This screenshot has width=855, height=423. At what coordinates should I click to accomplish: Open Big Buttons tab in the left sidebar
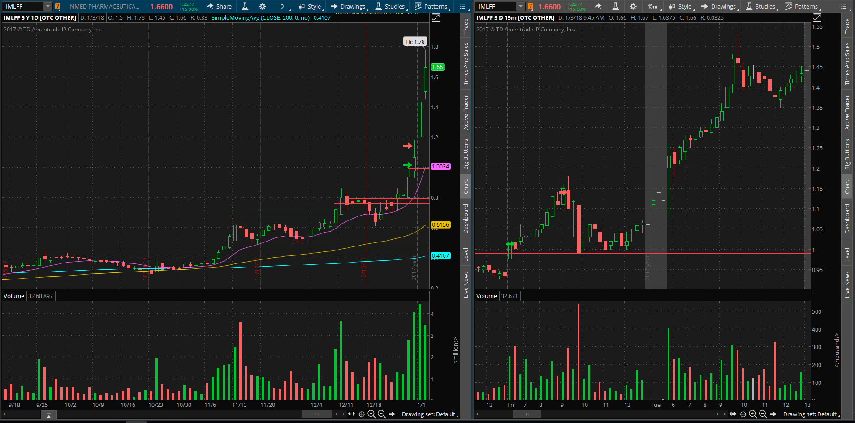(x=466, y=154)
